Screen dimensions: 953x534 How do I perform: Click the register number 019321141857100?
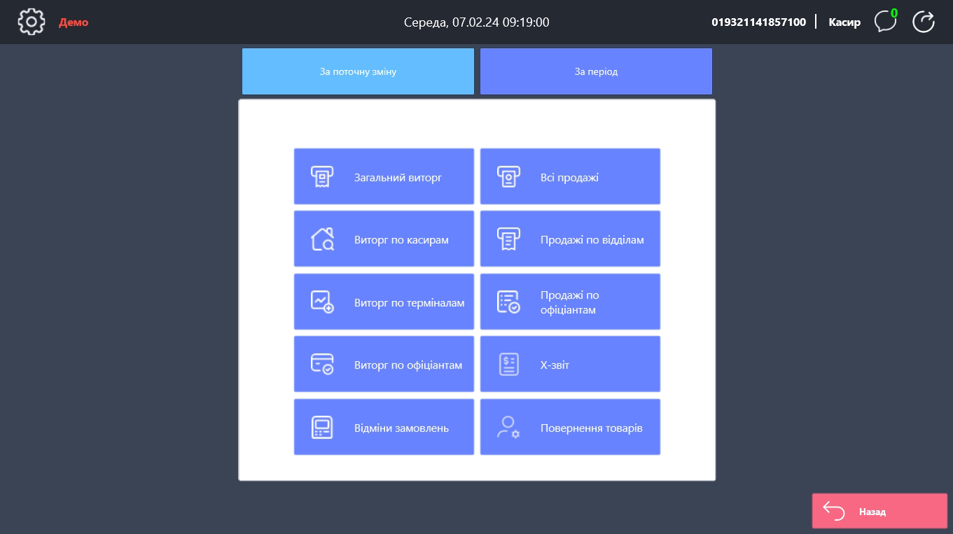pos(758,22)
